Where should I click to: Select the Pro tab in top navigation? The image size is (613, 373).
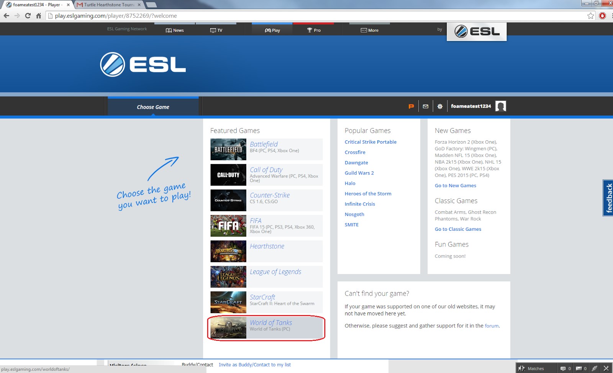(313, 30)
